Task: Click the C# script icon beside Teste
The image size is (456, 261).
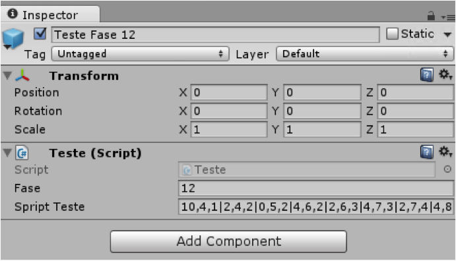Action: coord(22,153)
